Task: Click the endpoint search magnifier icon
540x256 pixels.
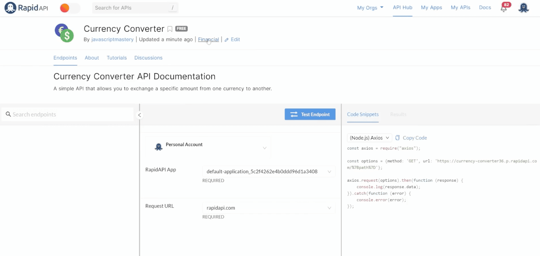Action: tap(9, 114)
